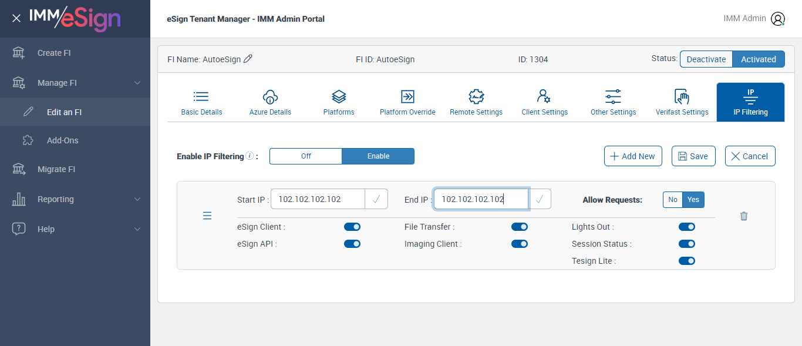
Task: Close the sidebar with the X icon
Action: 16,19
